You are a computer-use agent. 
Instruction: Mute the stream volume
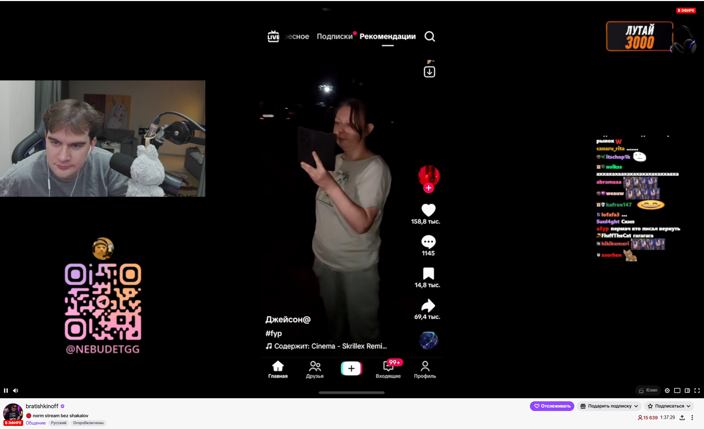click(x=16, y=391)
